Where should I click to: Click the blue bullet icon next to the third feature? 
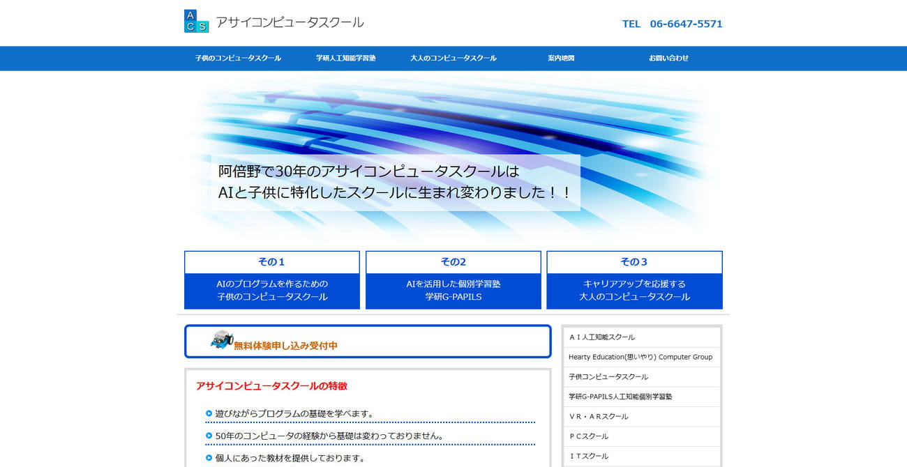point(207,458)
